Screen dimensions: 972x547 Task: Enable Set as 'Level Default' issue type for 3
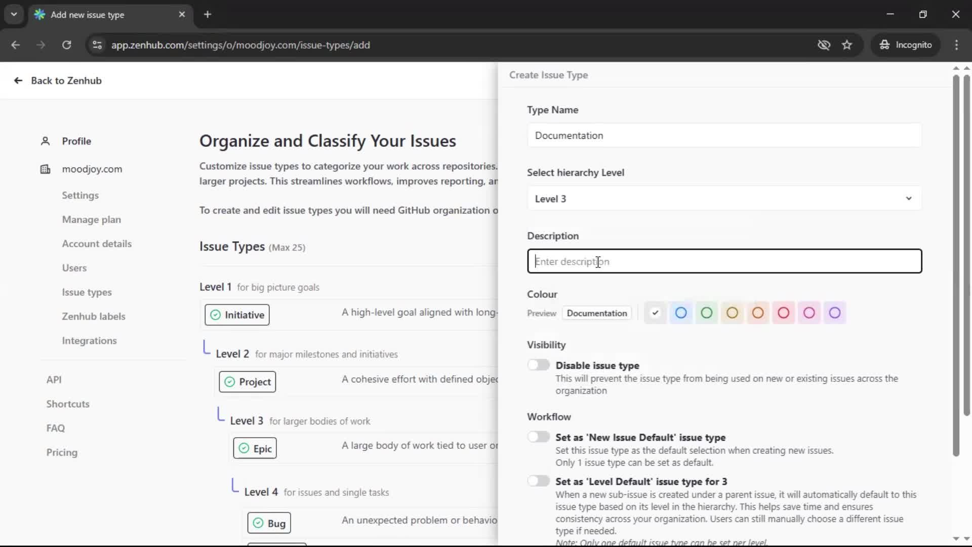coord(539,481)
